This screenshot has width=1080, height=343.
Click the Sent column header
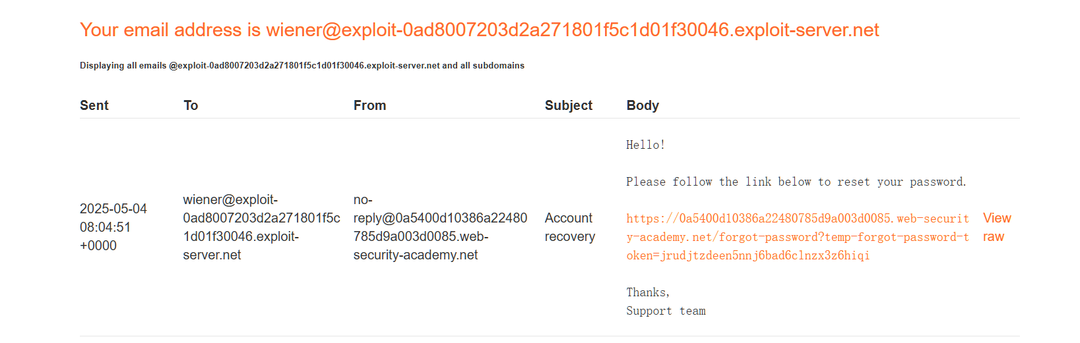pyautogui.click(x=94, y=105)
